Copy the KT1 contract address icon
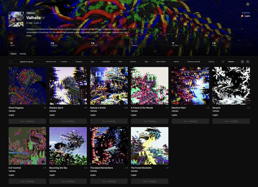The image size is (258, 187). click(x=41, y=23)
